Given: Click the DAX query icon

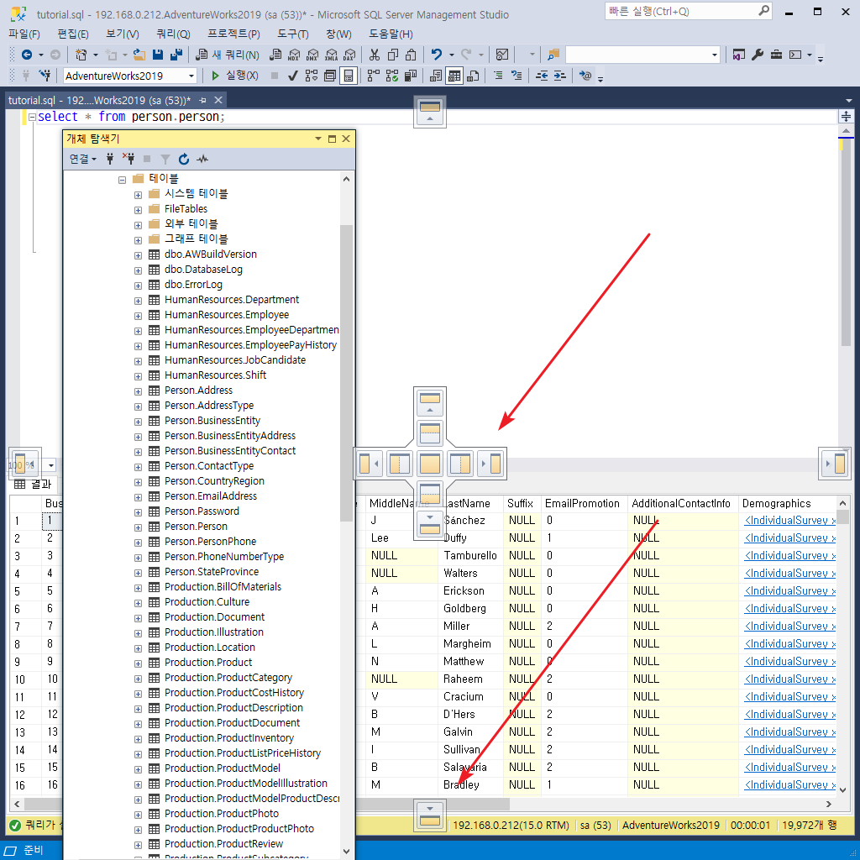Looking at the screenshot, I should [x=349, y=55].
